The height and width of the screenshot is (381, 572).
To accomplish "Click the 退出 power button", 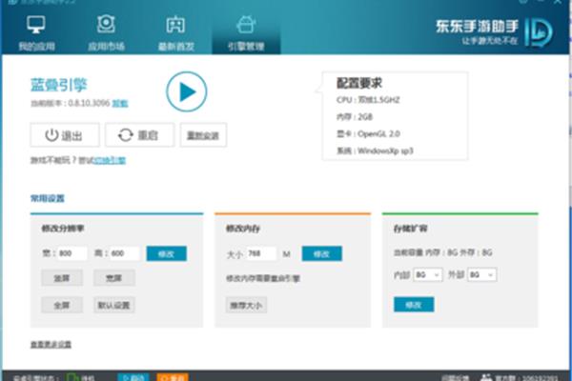I will pyautogui.click(x=65, y=135).
